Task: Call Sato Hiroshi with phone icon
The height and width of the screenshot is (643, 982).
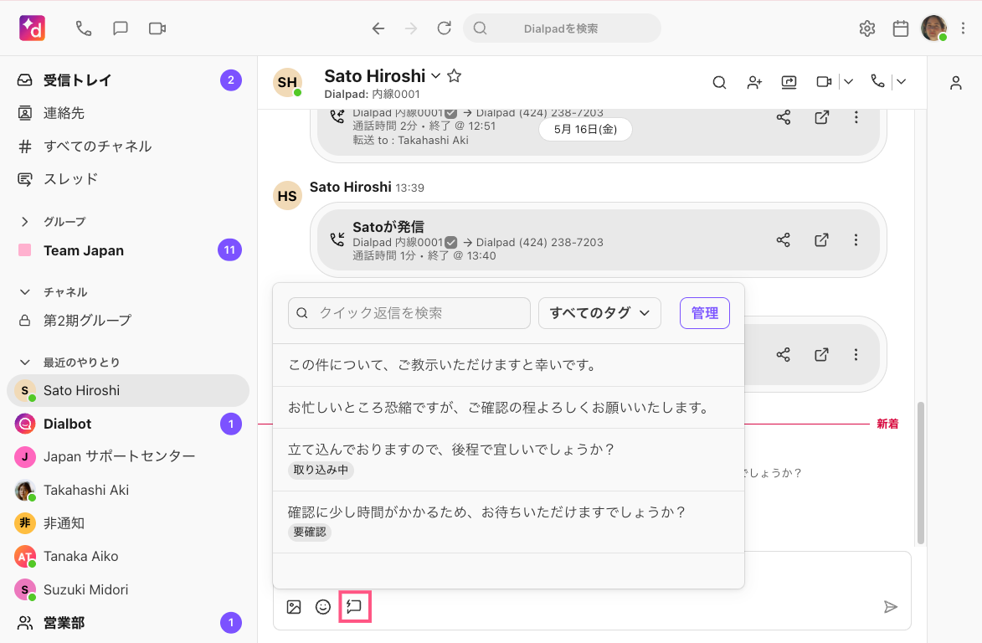Action: [x=877, y=81]
